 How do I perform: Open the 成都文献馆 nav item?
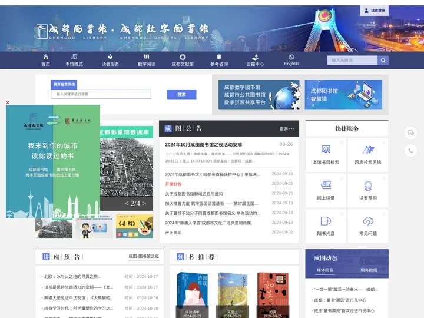[x=183, y=60]
